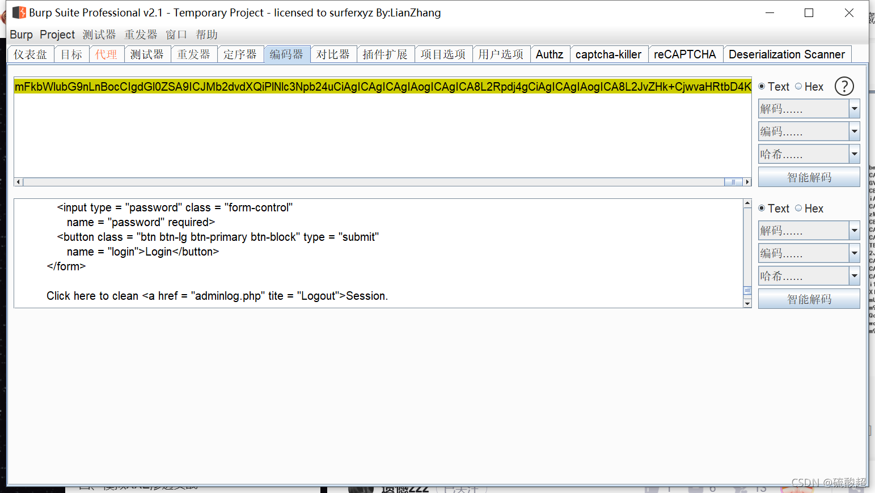Switch to the 项目选项 (Project options) tab
This screenshot has height=493, width=875.
pyautogui.click(x=443, y=54)
